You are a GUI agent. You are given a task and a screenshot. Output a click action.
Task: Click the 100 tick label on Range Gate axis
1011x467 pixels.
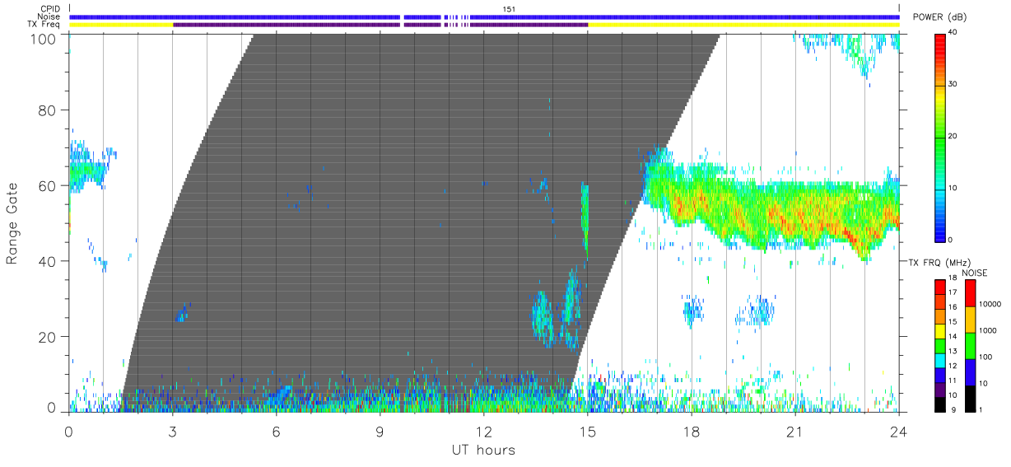pos(45,38)
